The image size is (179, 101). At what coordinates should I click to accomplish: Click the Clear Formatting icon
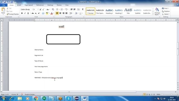click(53, 9)
